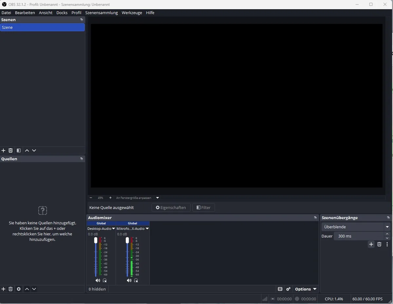Toggle monitoring headphone for Mikrofon audio

pos(136,280)
